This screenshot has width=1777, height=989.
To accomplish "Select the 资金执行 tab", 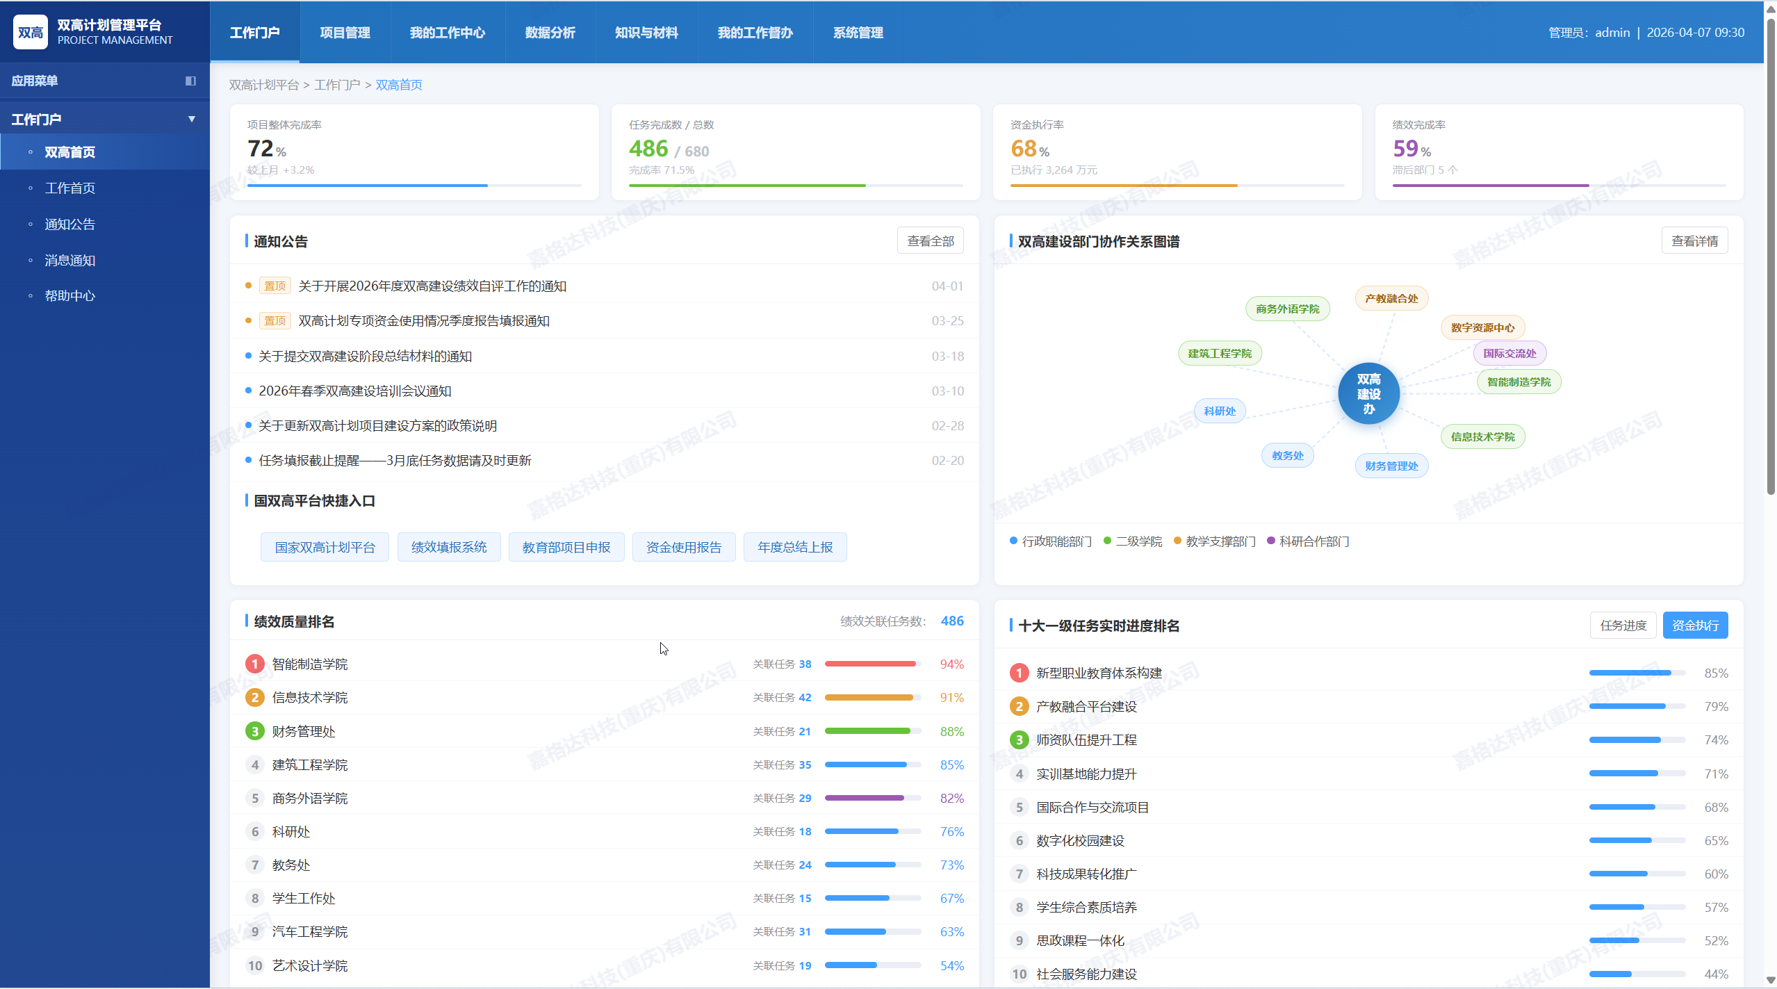I will (1695, 625).
